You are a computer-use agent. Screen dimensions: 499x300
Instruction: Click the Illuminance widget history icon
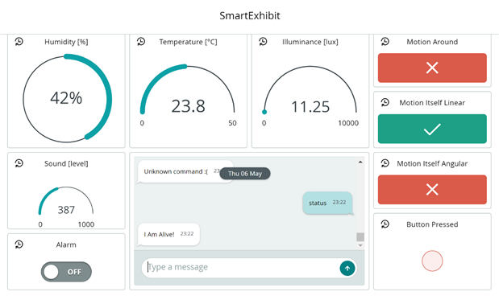tap(263, 42)
